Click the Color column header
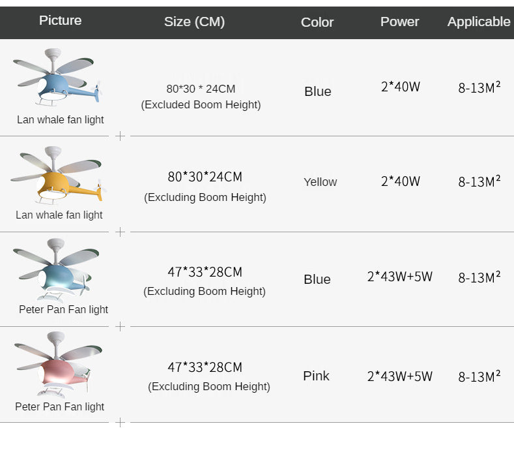This screenshot has width=514, height=458. coord(317,22)
